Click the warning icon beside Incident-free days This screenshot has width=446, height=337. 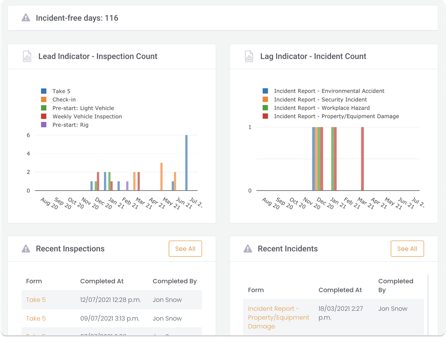point(26,18)
